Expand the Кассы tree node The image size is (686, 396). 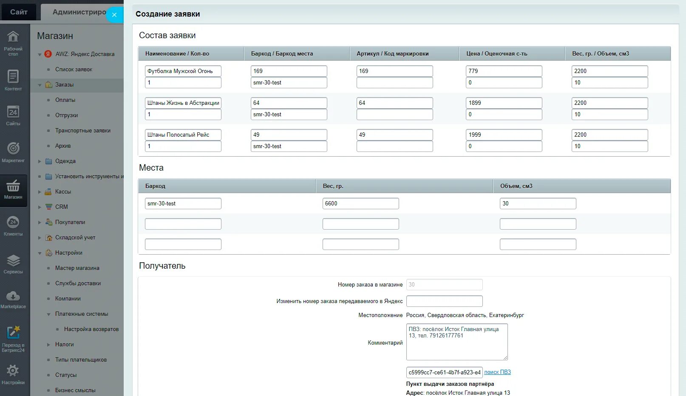pyautogui.click(x=40, y=192)
